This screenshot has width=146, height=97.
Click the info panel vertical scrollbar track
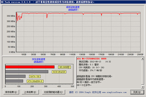coord(143,73)
